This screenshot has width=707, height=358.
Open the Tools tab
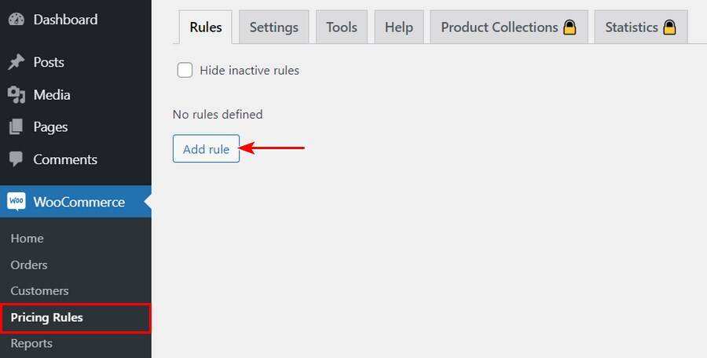click(x=342, y=27)
